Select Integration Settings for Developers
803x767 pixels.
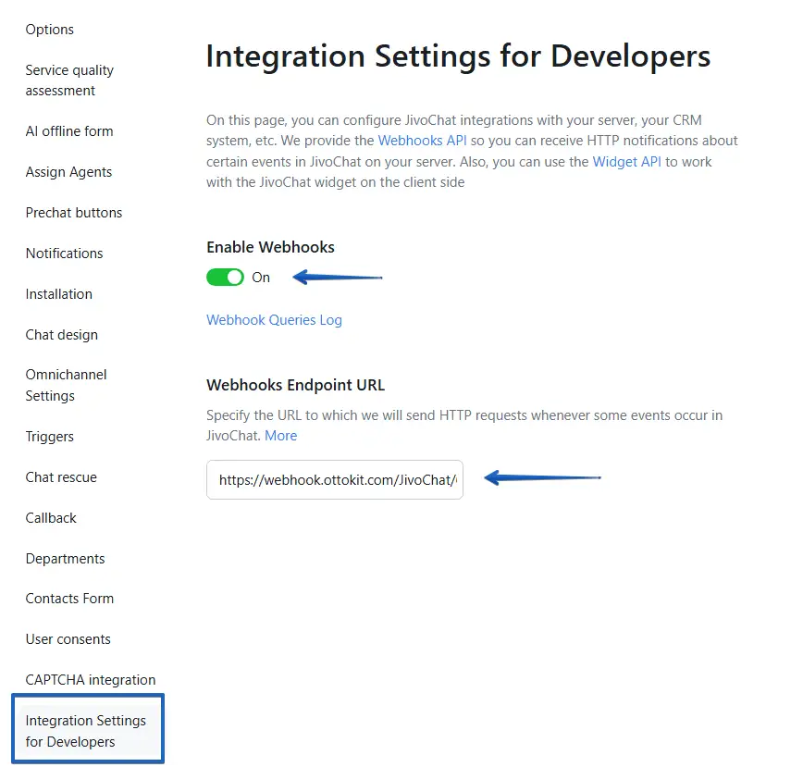click(86, 731)
